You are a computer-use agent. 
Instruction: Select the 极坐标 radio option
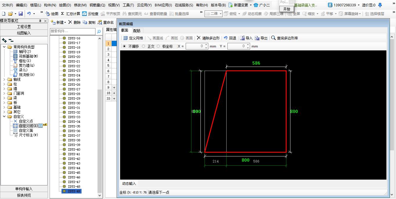coord(158,46)
